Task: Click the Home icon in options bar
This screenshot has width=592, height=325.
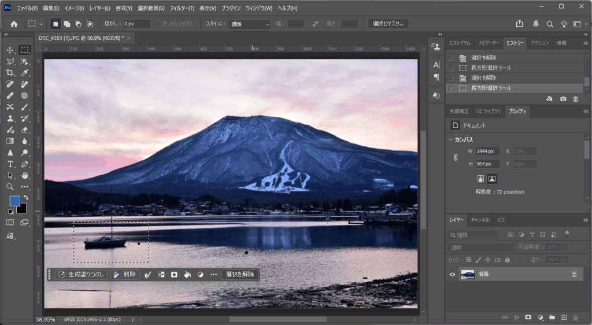Action: 14,24
